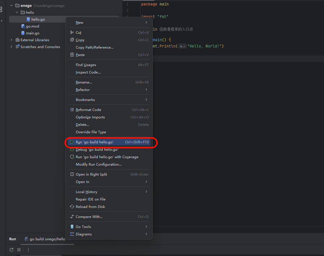Click the hello.go gopher file icon

click(28, 19)
